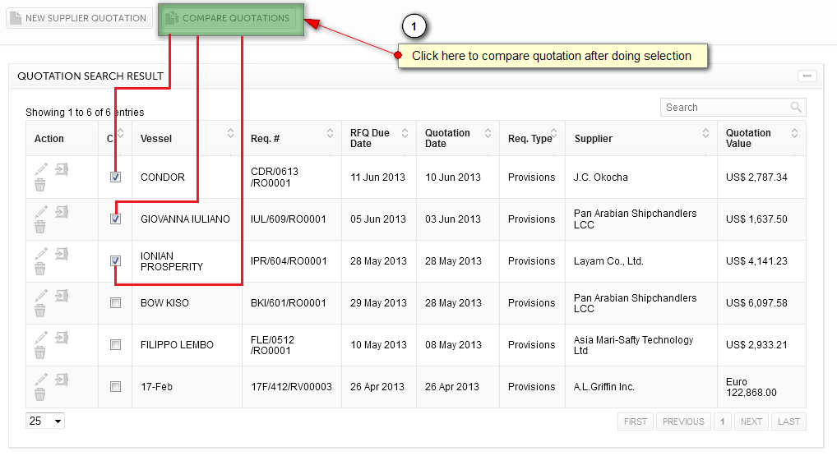This screenshot has width=837, height=456.
Task: Open the 25 entries-per-page dropdown
Action: pyautogui.click(x=45, y=421)
